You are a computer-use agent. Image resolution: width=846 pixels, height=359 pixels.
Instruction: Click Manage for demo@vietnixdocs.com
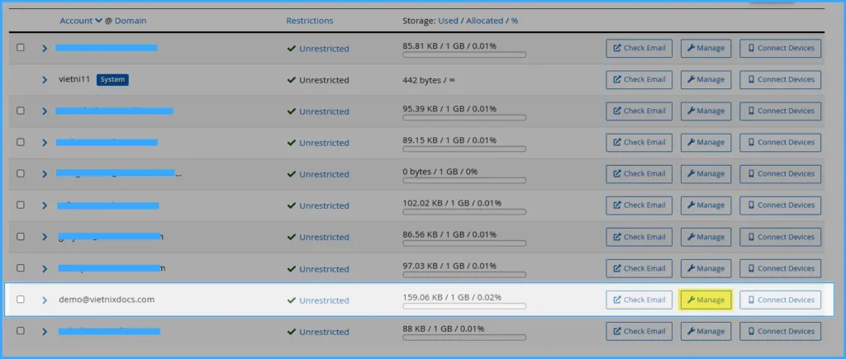coord(706,300)
